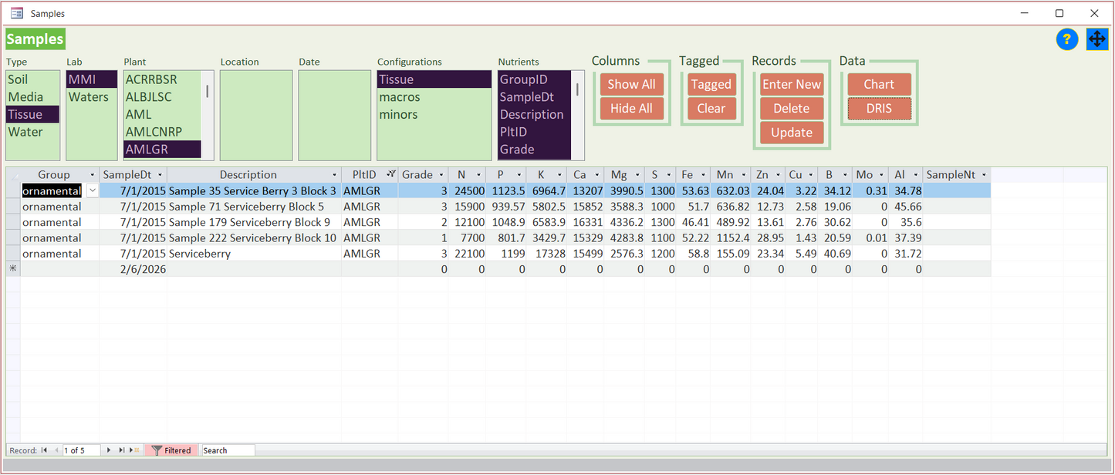Toggle SampleDt in the Nutrients list
This screenshot has height=475, width=1115.
[x=534, y=97]
